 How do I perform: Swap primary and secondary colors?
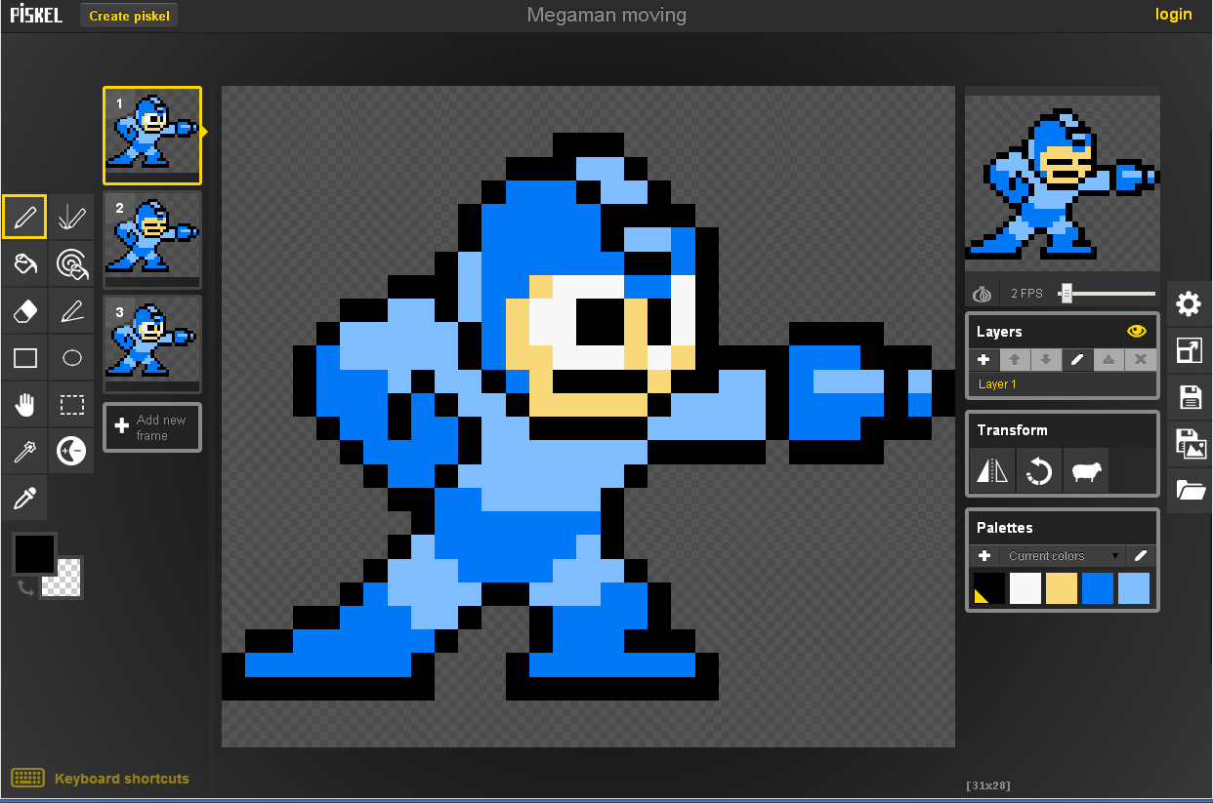coord(26,587)
